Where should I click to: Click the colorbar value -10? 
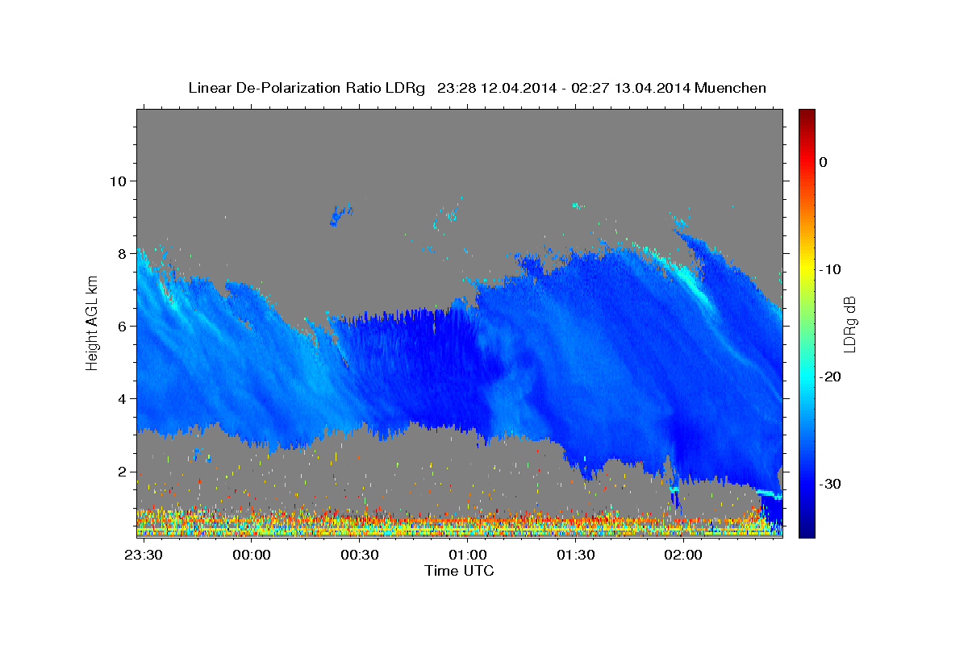831,269
